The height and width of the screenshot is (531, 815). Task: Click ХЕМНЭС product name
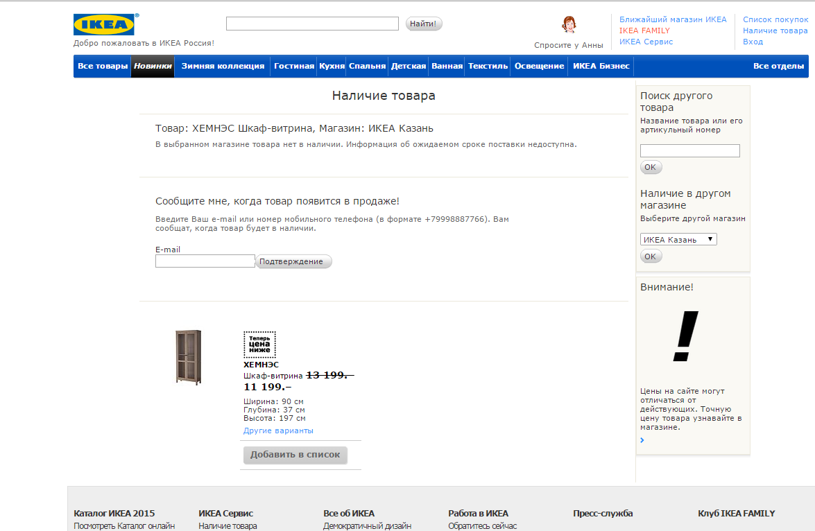(261, 365)
